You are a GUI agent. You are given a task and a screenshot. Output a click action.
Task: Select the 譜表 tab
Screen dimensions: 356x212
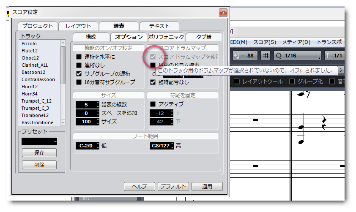[119, 26]
